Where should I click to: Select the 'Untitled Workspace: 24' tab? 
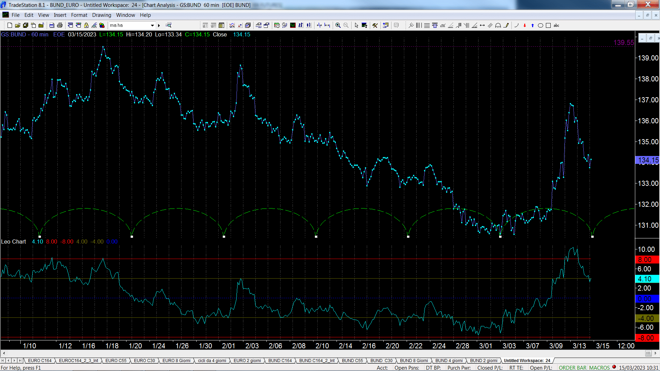(x=527, y=361)
